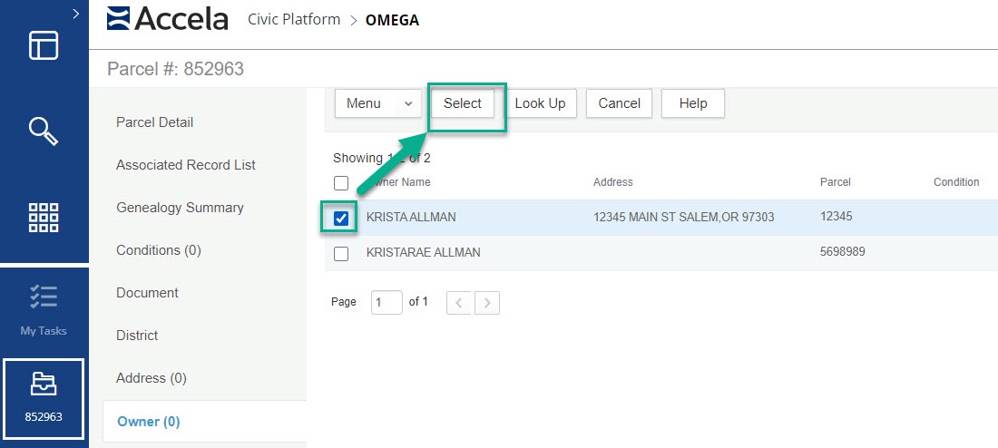Click the Select button

click(x=463, y=103)
